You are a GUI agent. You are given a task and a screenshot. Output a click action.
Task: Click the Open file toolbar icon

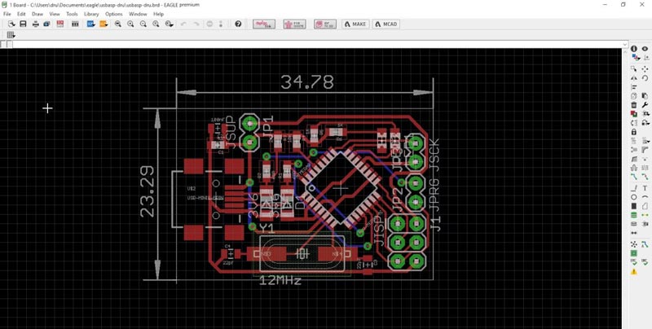11,24
